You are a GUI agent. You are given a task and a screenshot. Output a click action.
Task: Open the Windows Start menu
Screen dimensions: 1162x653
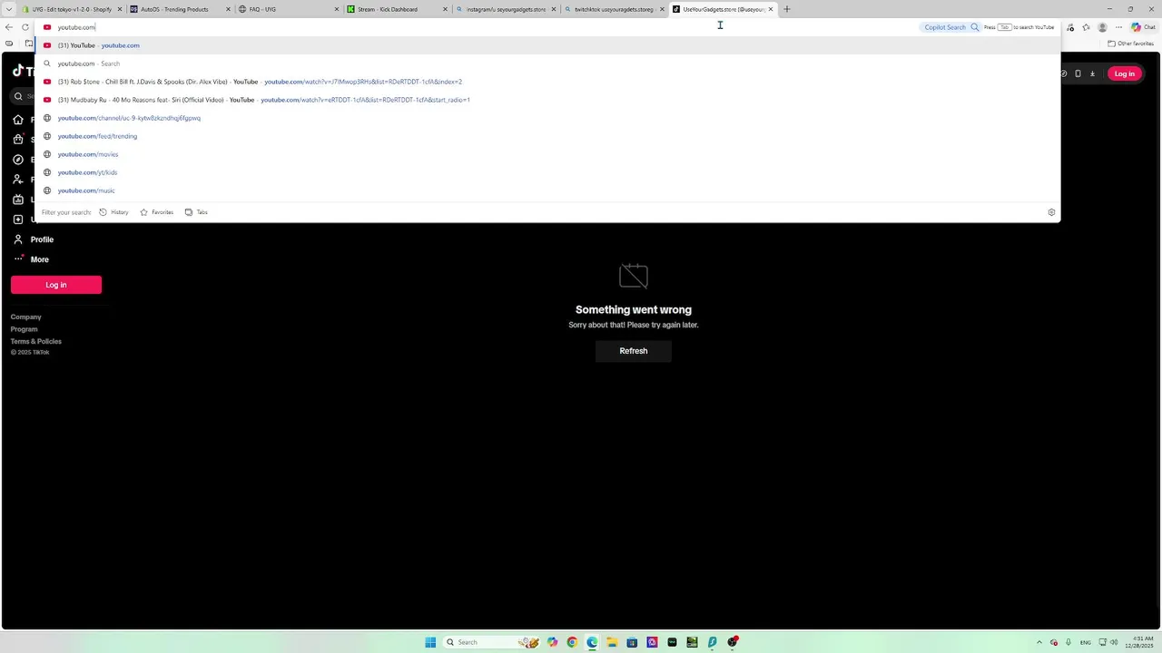point(430,642)
